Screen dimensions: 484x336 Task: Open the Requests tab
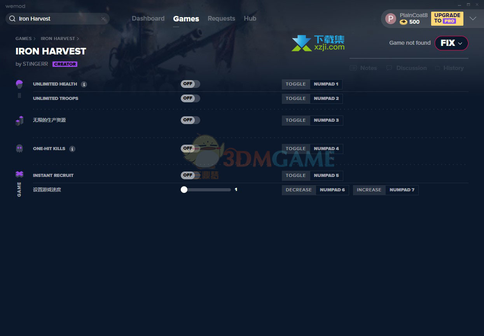[x=221, y=19]
